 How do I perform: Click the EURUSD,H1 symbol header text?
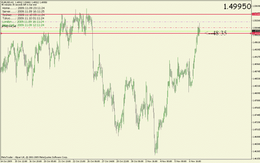(x=24, y=2)
